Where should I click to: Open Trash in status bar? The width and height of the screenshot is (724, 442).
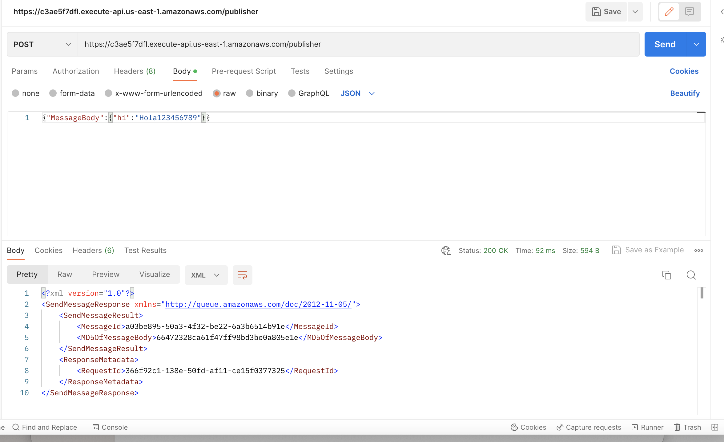tap(687, 427)
